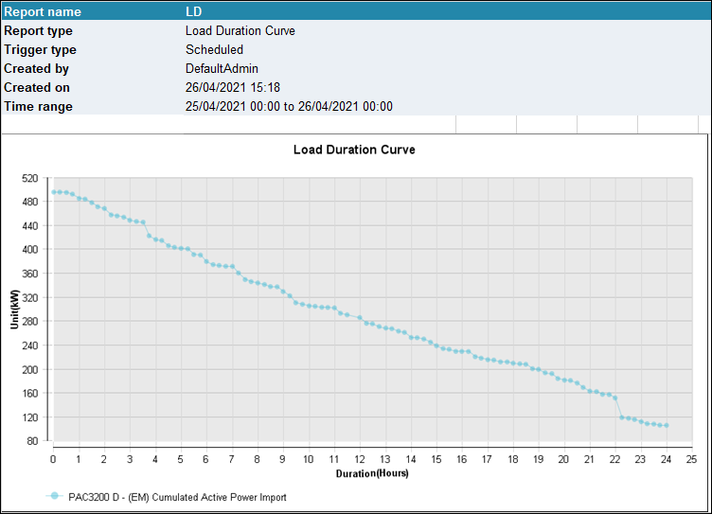Select the Report name header label
Screen dimensions: 712x514
click(x=43, y=12)
